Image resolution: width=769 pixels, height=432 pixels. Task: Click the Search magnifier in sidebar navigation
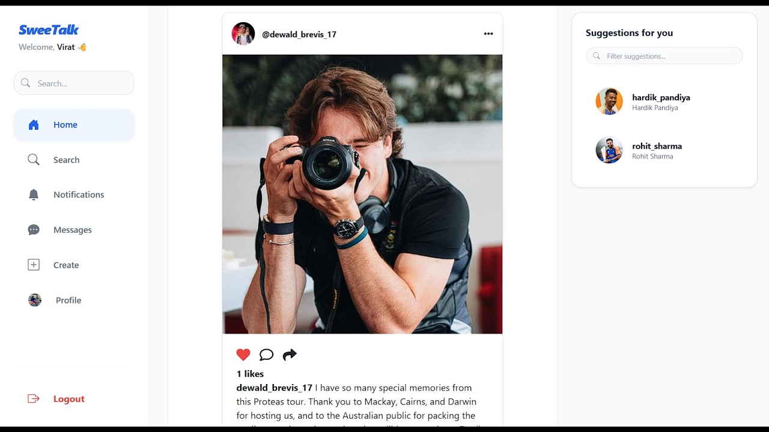34,160
